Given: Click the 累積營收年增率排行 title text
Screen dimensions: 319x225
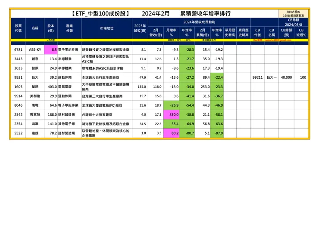Looking at the screenshot, I should tap(206, 14).
